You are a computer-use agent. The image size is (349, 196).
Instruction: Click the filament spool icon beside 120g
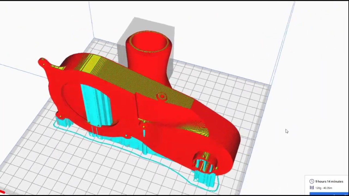click(312, 188)
